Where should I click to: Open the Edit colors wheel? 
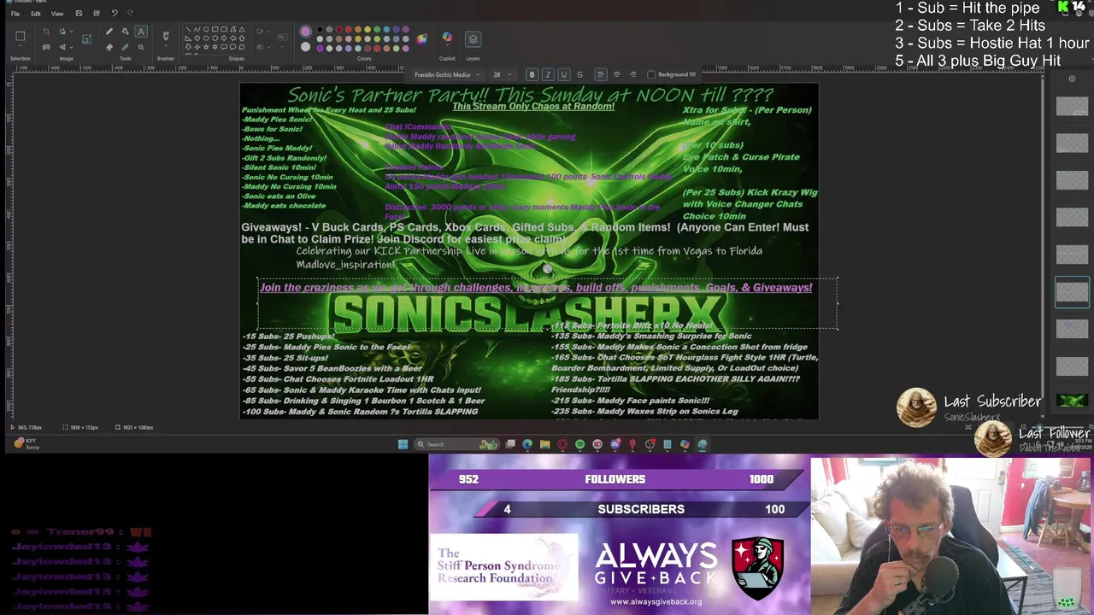click(421, 39)
